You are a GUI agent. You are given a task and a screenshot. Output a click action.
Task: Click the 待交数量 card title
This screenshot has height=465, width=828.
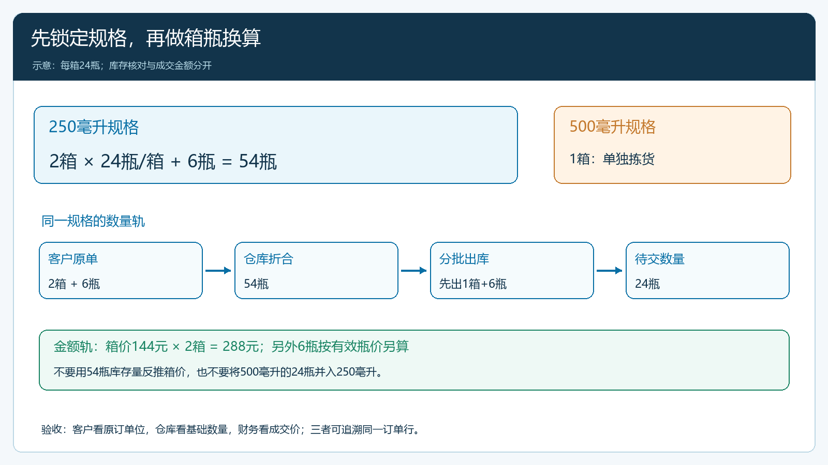point(660,259)
